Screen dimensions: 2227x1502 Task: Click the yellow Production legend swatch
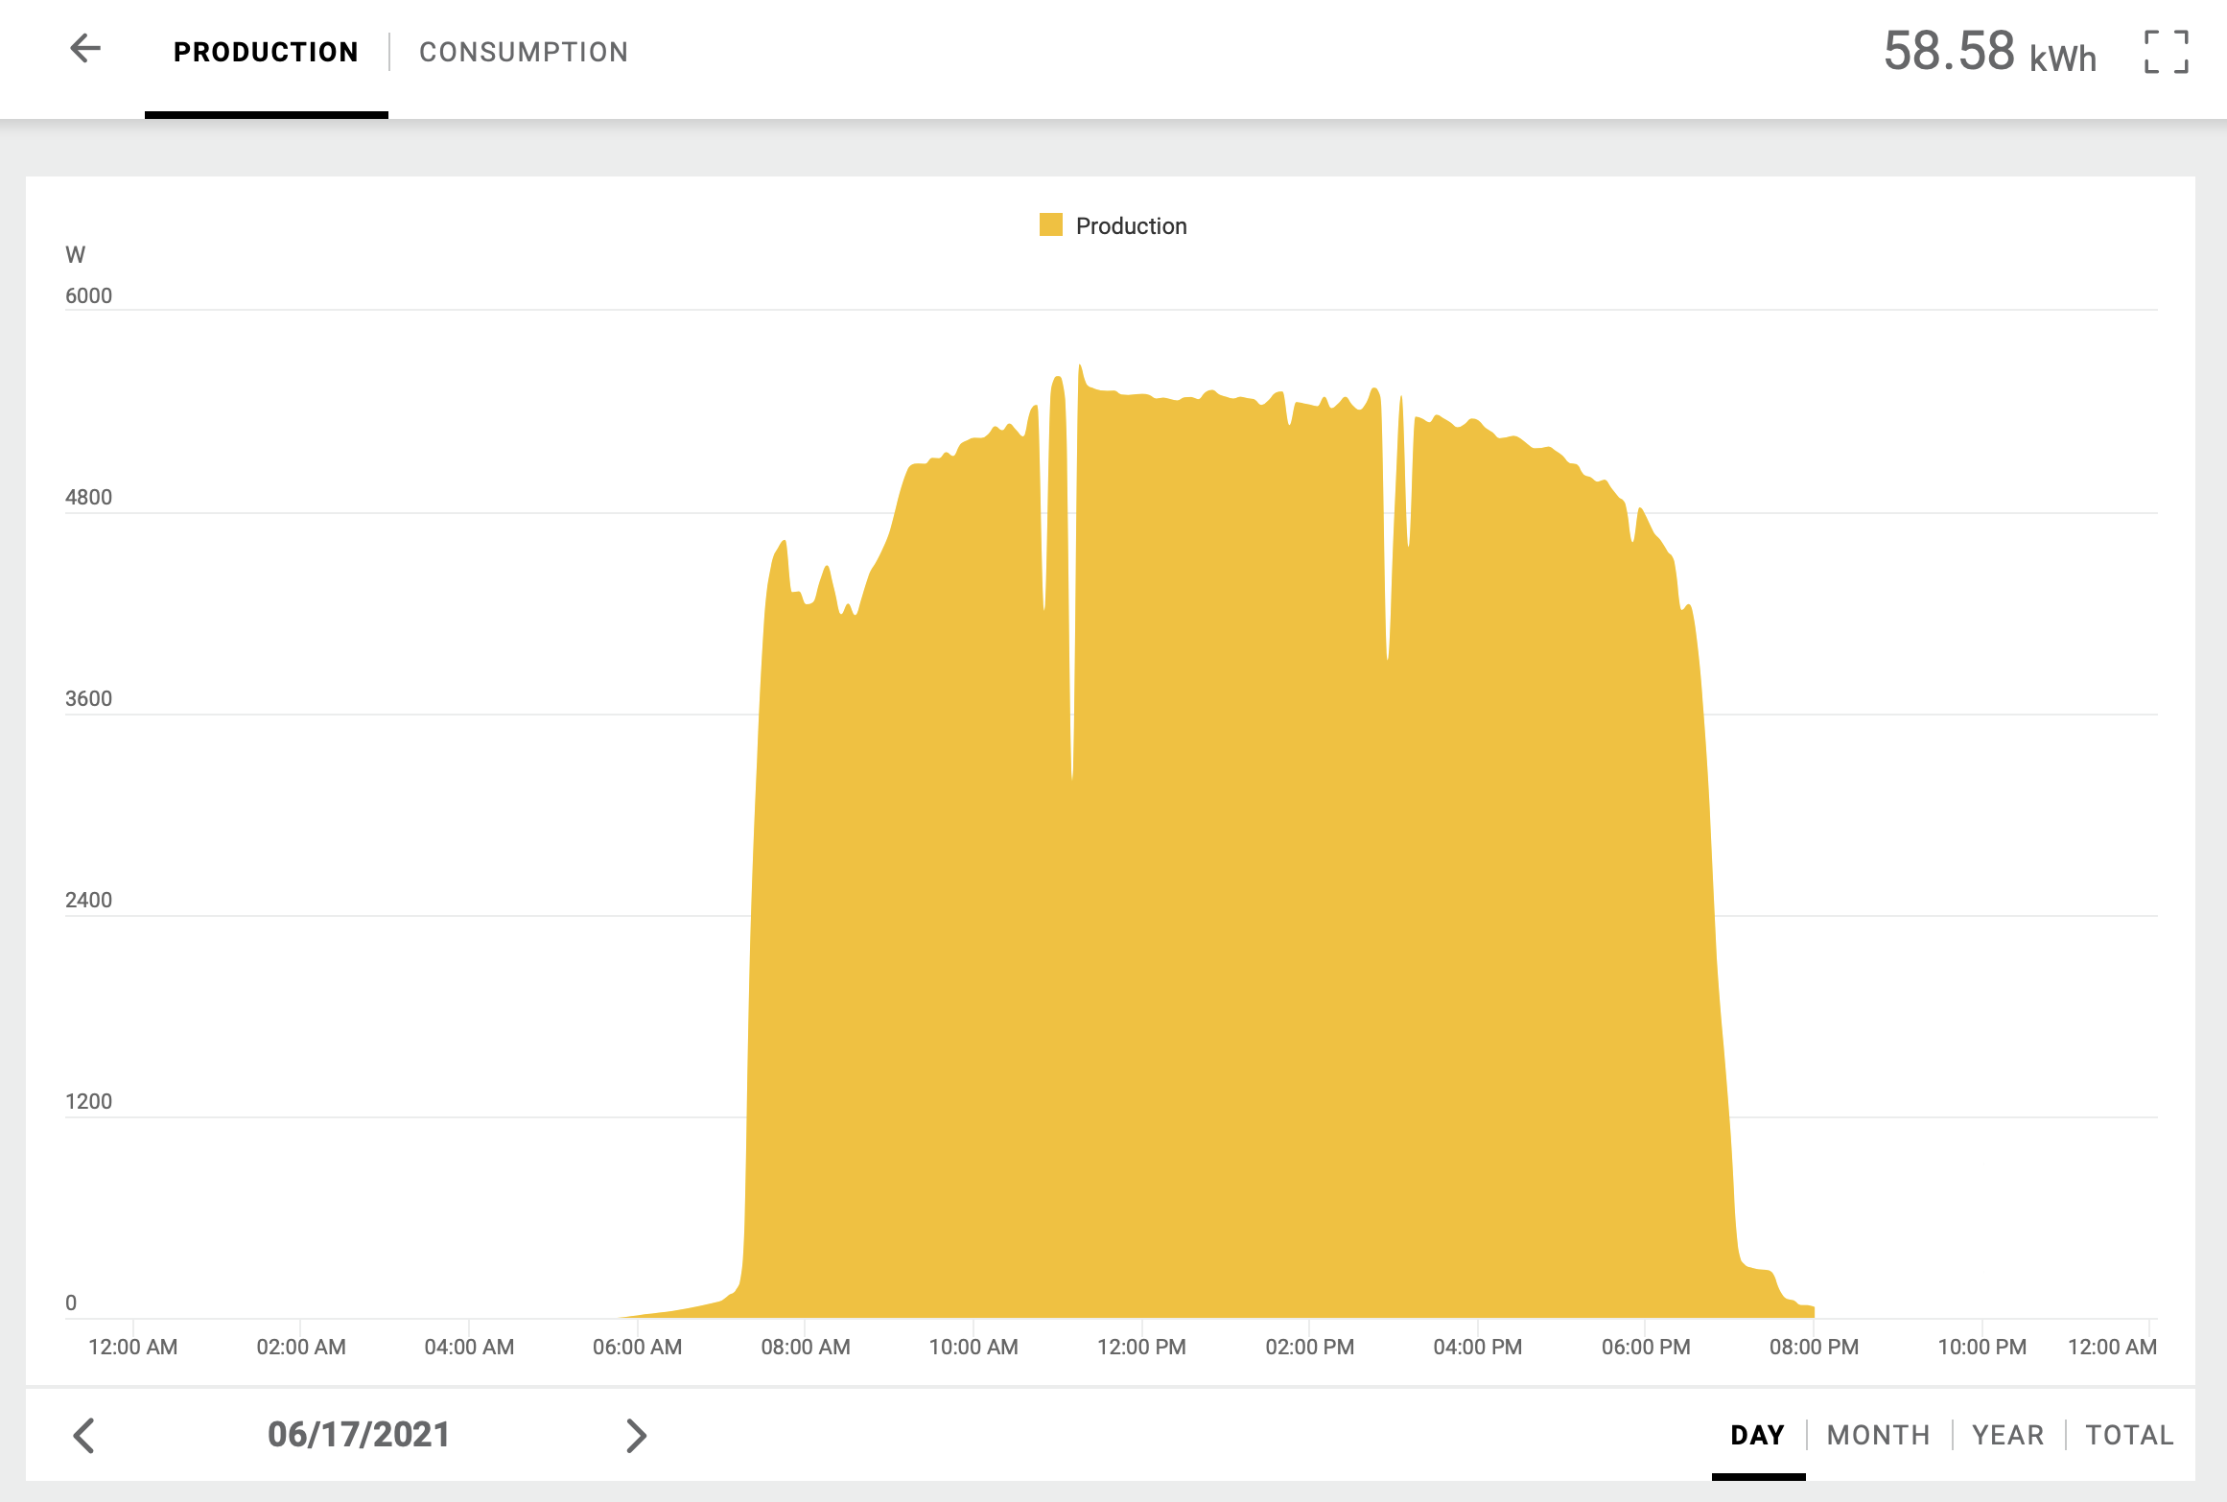[x=1051, y=225]
